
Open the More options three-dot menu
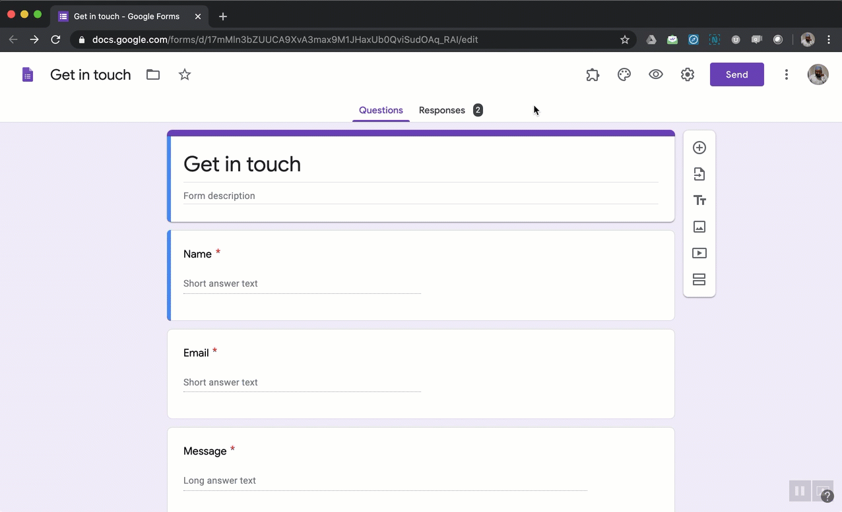point(786,74)
